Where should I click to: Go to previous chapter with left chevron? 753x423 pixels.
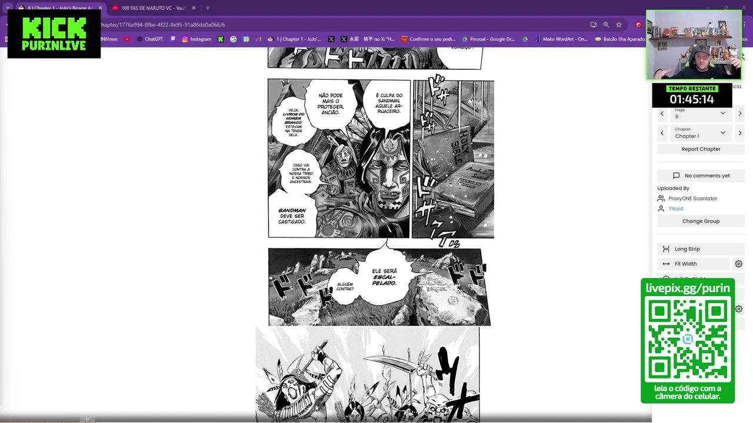click(662, 133)
